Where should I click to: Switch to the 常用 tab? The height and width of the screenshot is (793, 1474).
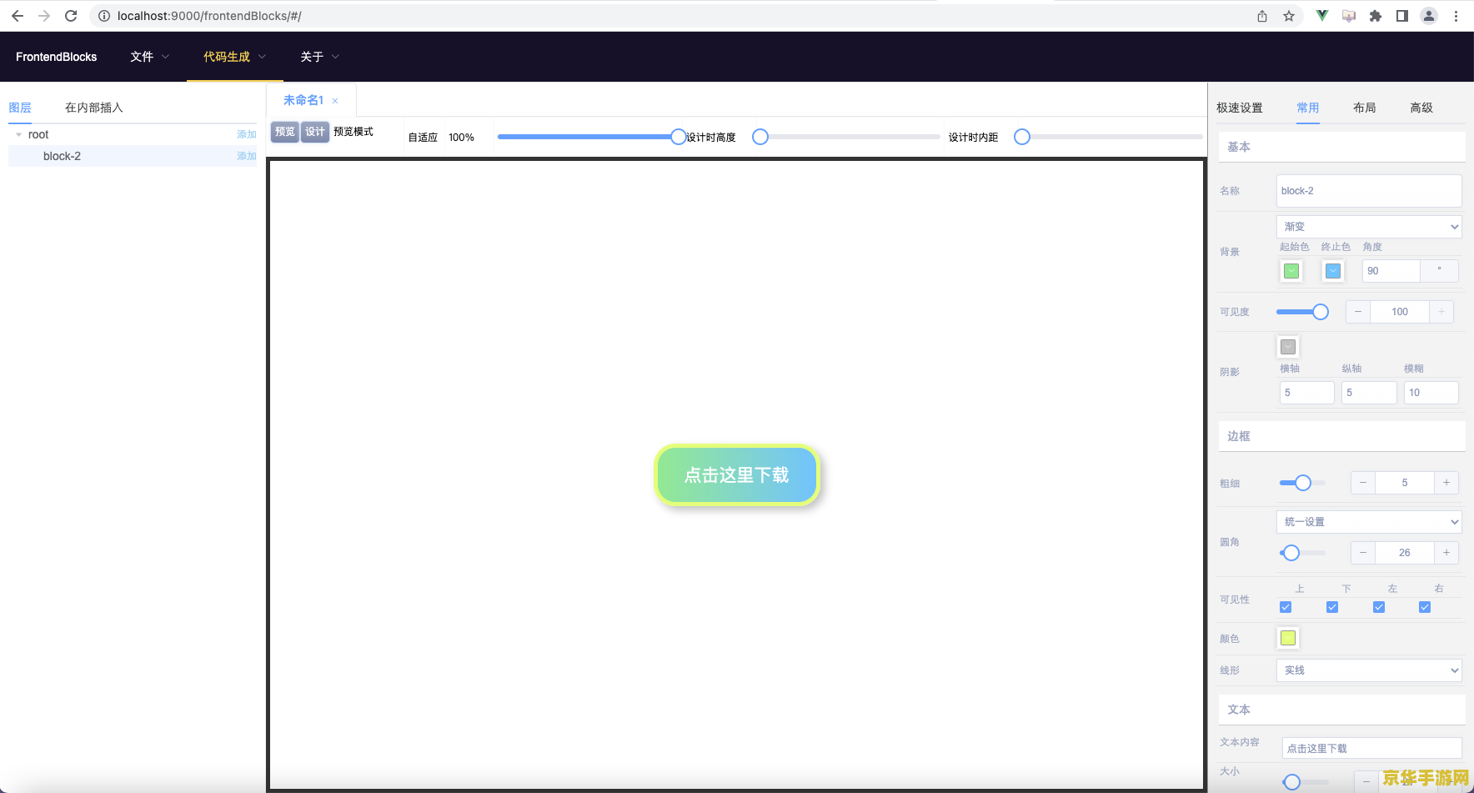tap(1308, 108)
